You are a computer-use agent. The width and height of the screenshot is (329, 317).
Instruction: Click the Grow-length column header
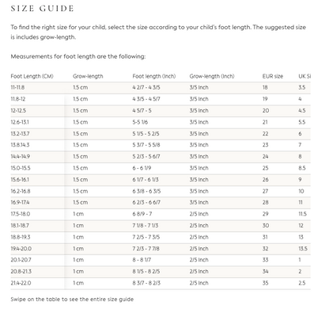point(88,76)
